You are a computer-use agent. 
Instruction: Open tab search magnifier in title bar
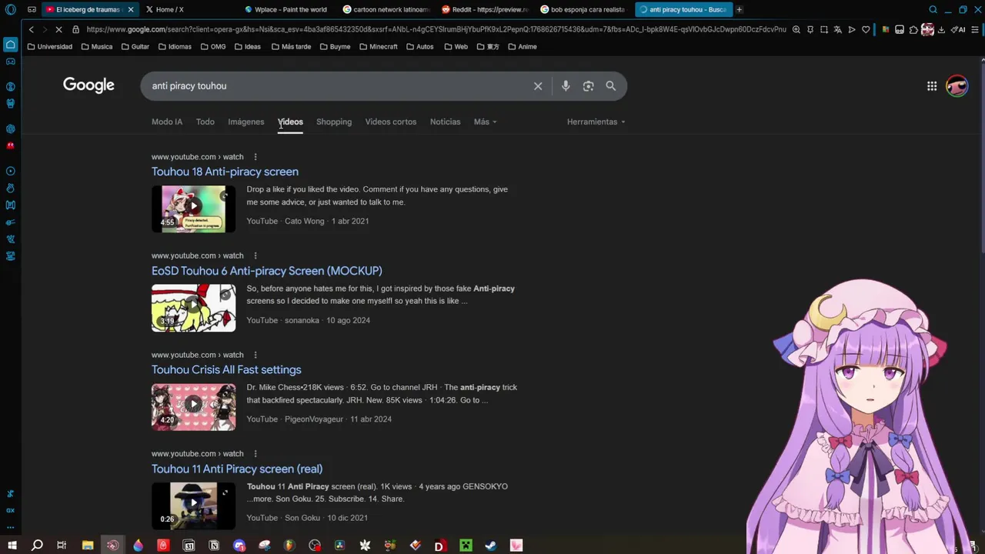point(933,9)
